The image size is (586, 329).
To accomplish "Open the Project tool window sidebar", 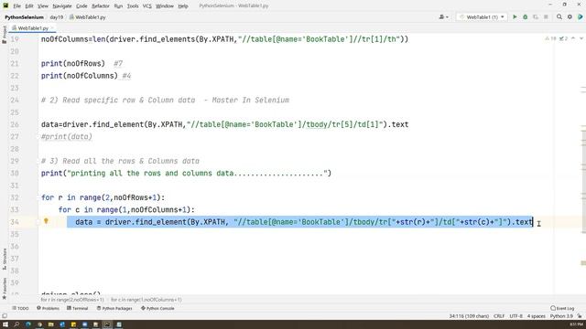I will (4, 35).
